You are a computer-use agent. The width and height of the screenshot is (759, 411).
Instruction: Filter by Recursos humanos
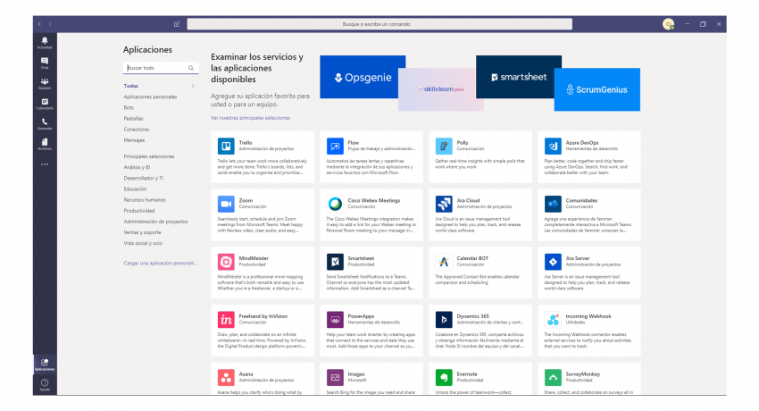click(x=145, y=200)
